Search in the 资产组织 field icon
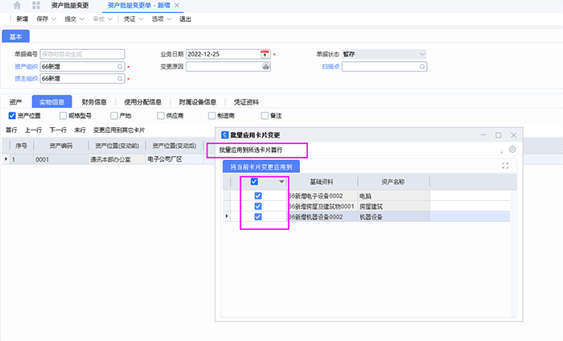Screen dimensions: 563x341 120,67
